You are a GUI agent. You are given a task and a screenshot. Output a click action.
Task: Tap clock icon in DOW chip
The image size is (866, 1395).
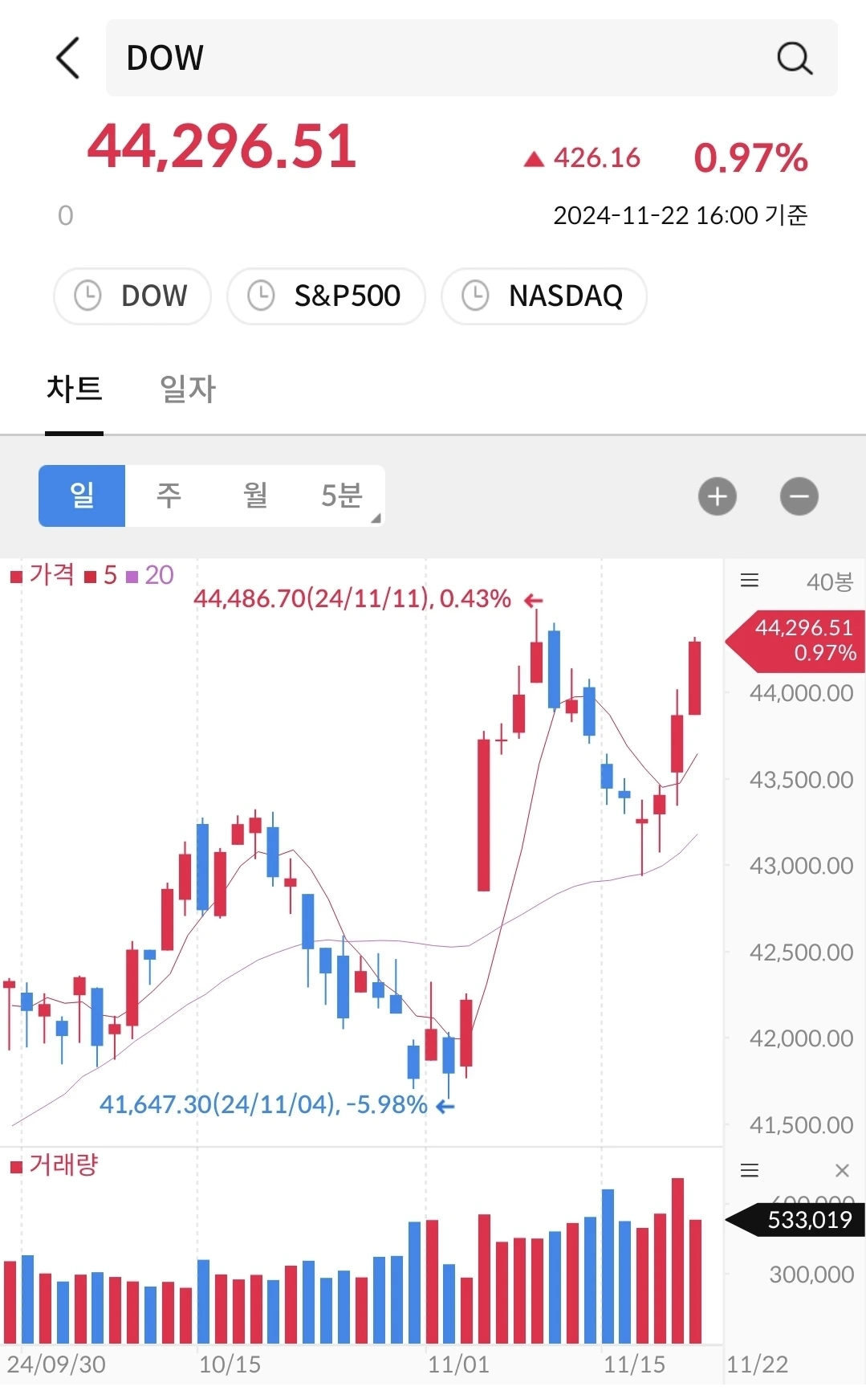tap(87, 296)
